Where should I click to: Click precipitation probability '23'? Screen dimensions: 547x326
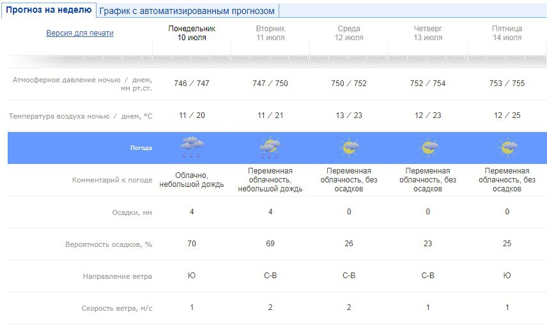[x=428, y=244]
